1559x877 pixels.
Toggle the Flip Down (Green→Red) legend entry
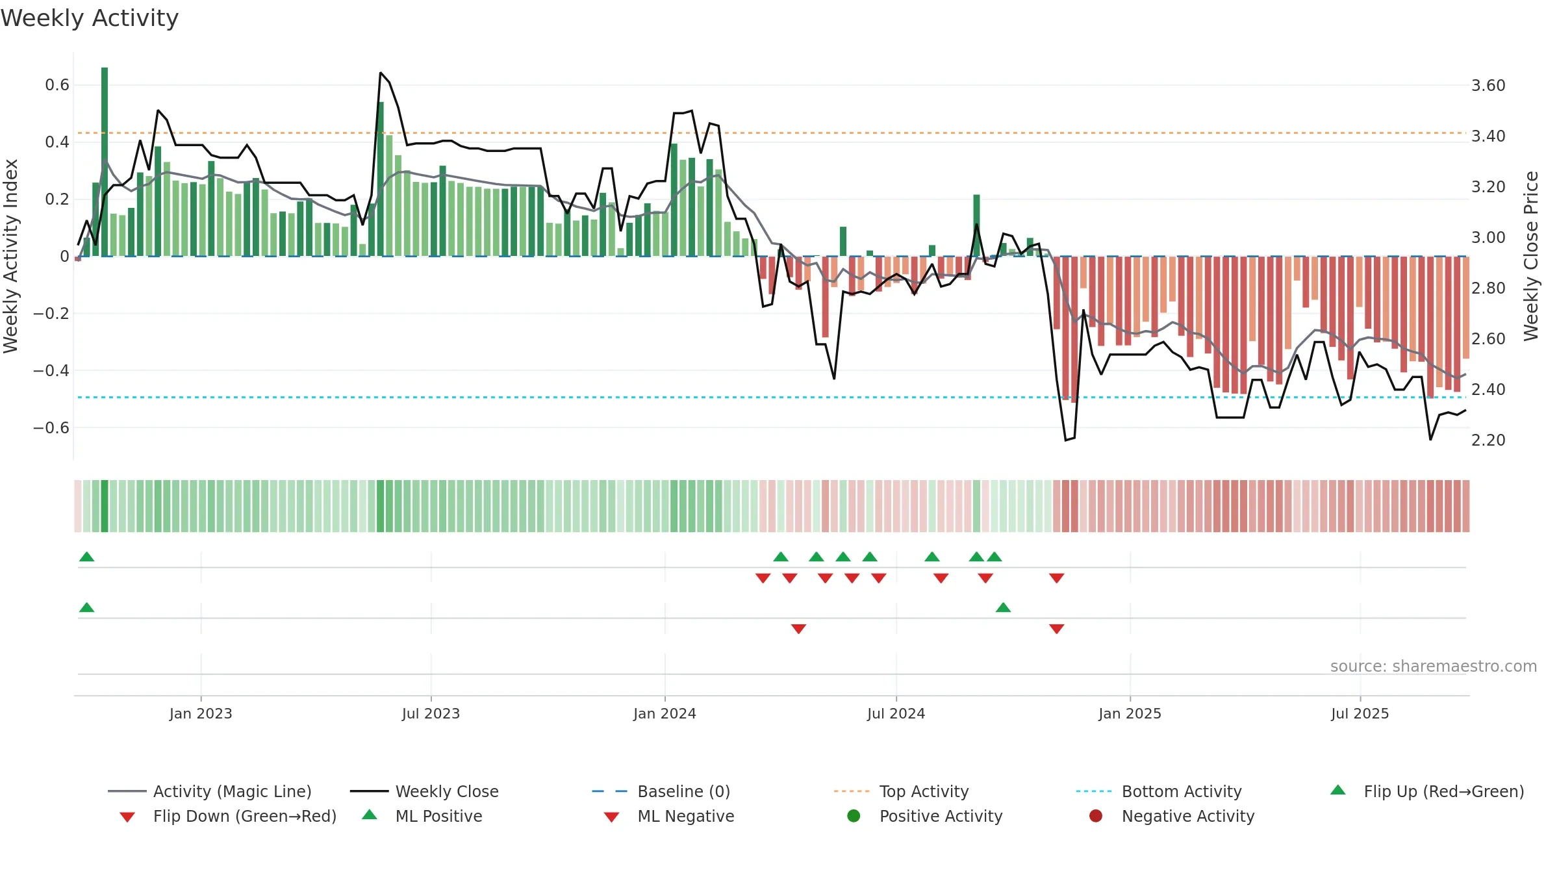pyautogui.click(x=228, y=816)
